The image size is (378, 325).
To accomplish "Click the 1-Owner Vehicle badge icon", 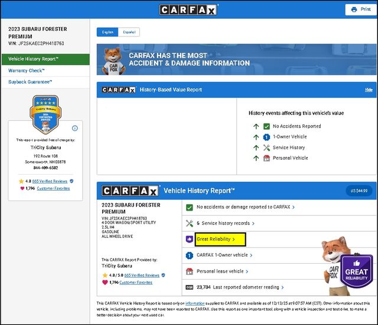I will [267, 137].
